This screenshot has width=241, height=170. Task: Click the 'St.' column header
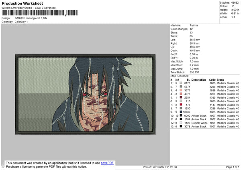point(188,80)
